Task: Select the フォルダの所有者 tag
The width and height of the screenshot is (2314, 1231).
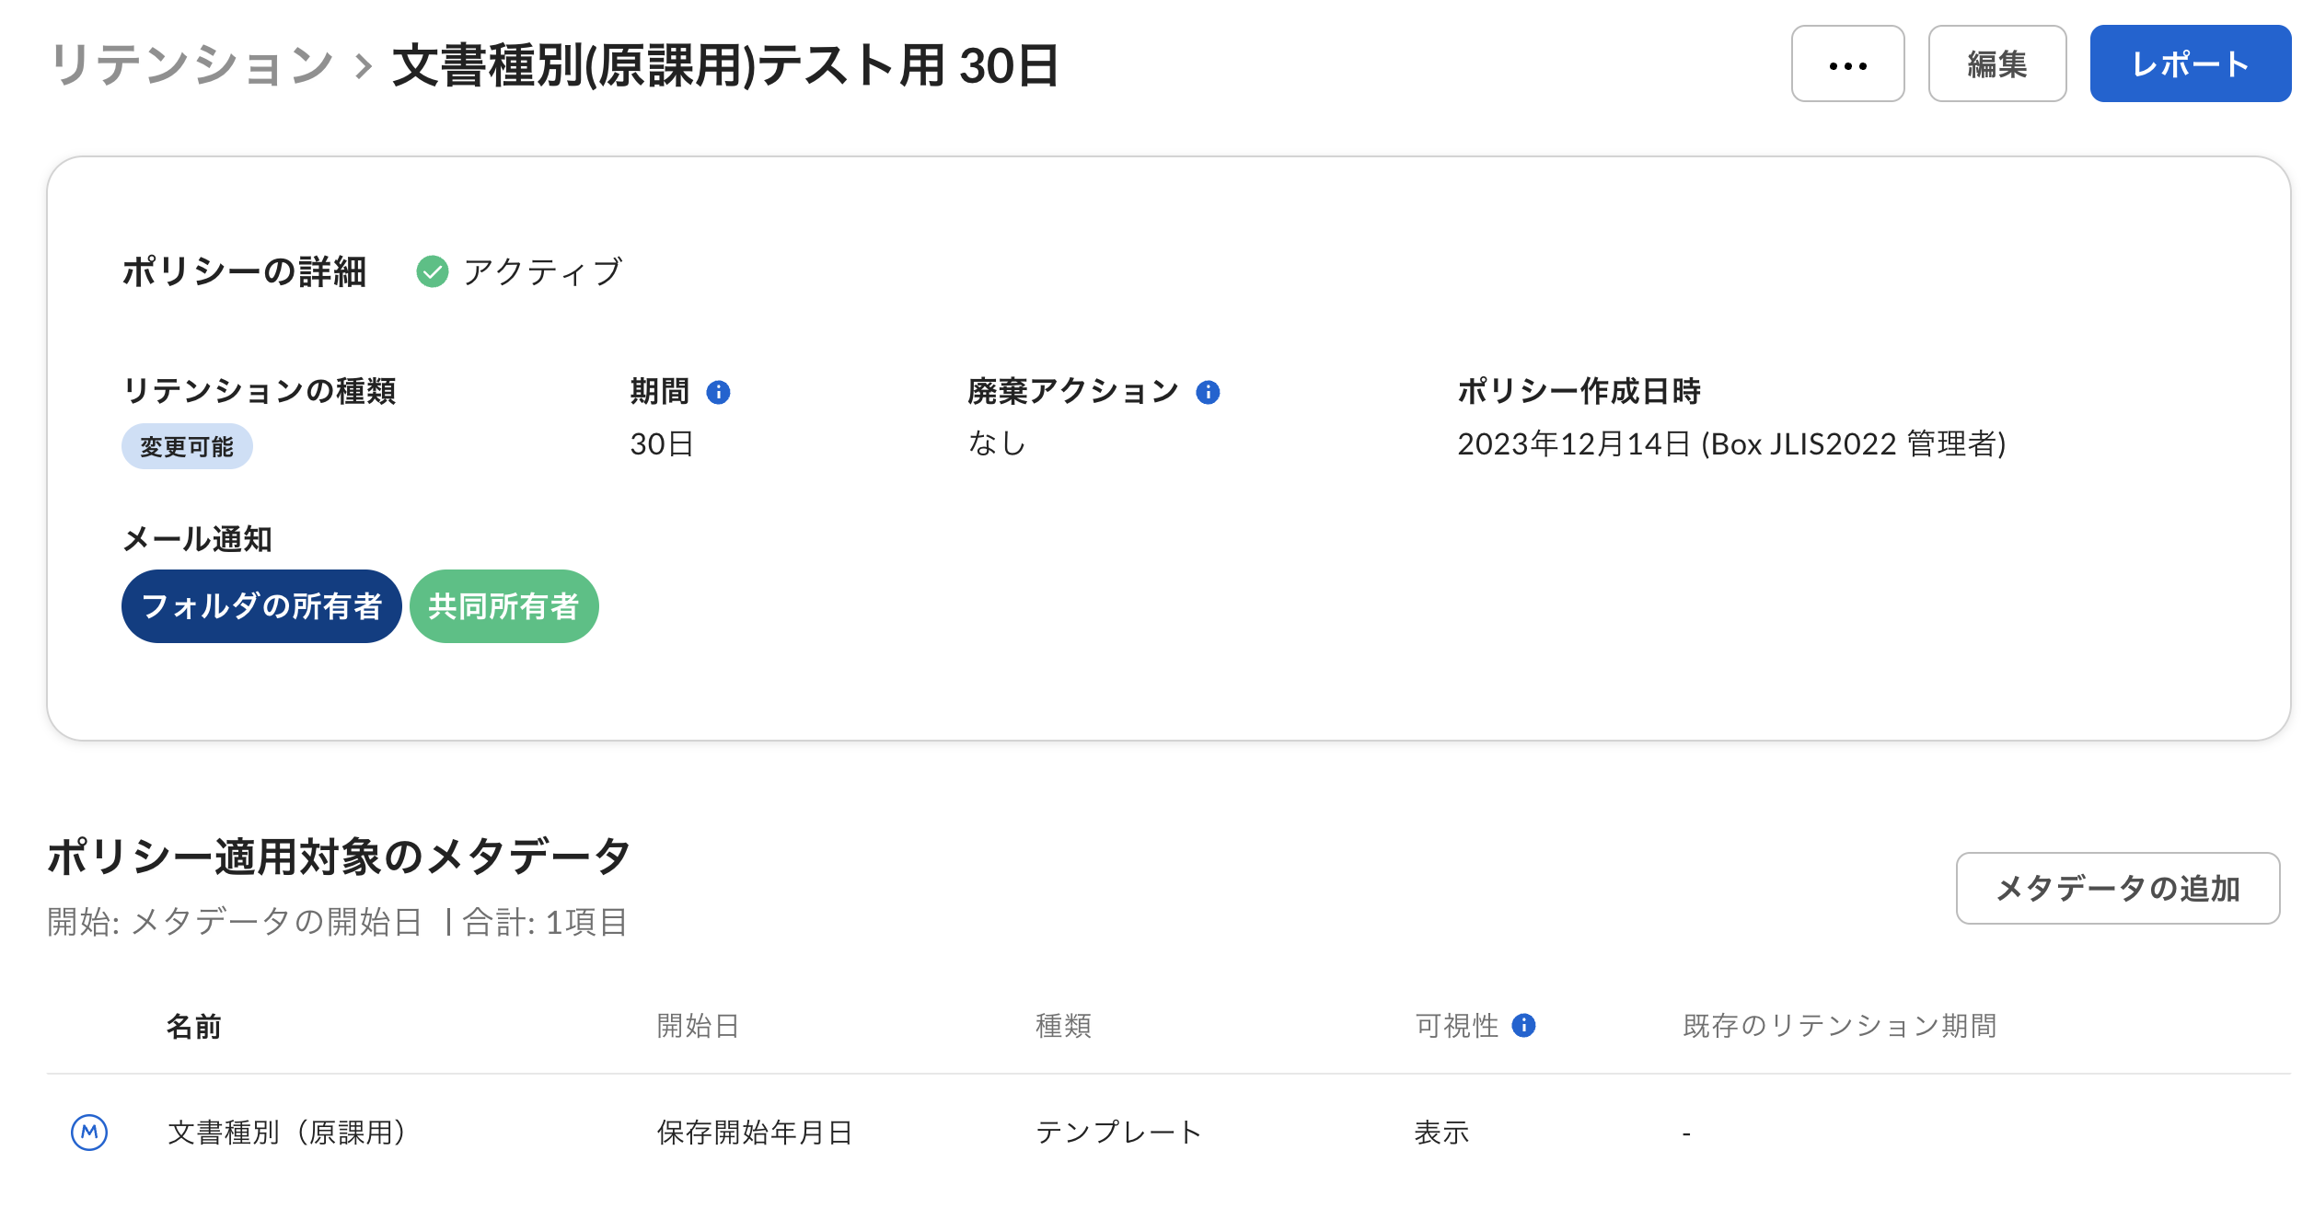Action: point(261,606)
